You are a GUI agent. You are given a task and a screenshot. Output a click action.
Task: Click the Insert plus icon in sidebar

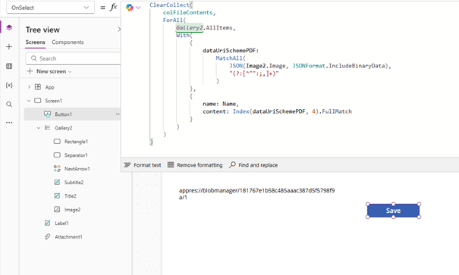tap(9, 47)
